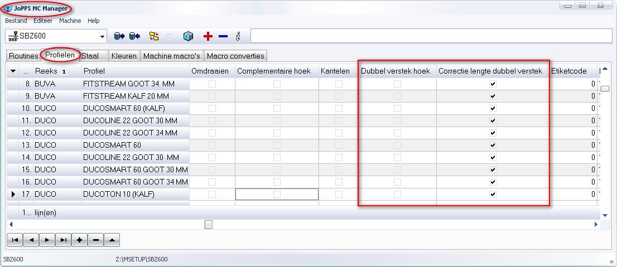Insert a record with navigator plus button

(x=79, y=240)
